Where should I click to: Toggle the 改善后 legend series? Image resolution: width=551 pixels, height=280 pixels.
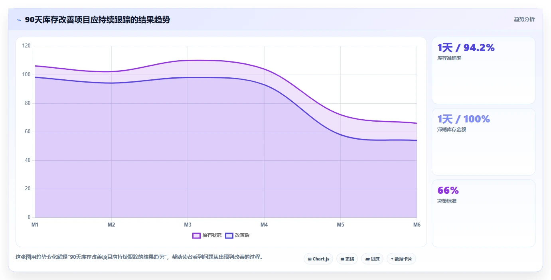pos(237,235)
